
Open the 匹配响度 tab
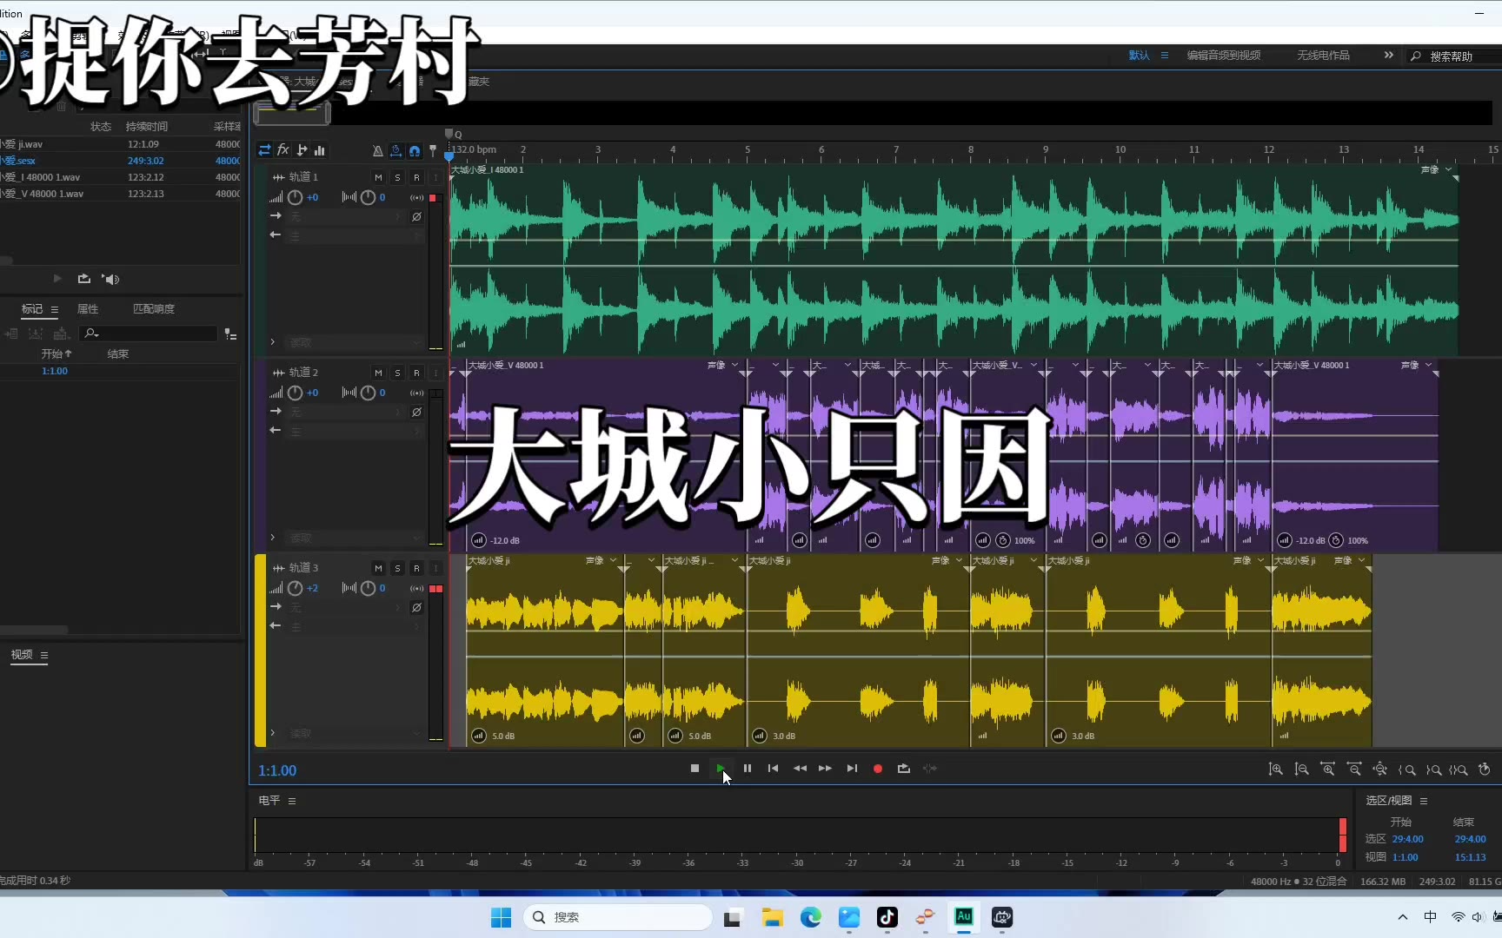[154, 309]
